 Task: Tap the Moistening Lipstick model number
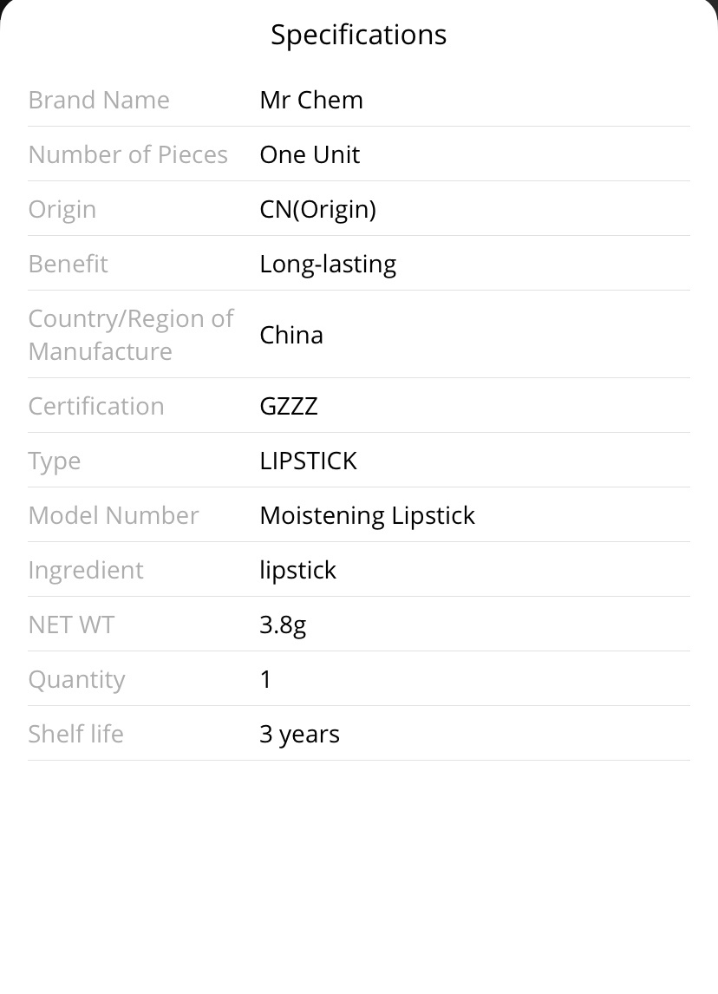368,516
